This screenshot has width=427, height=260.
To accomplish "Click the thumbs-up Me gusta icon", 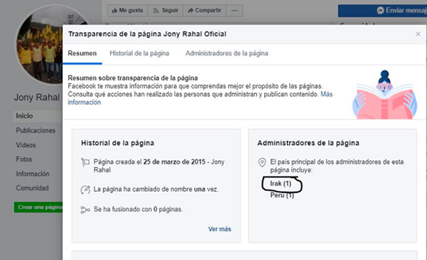I will 115,10.
